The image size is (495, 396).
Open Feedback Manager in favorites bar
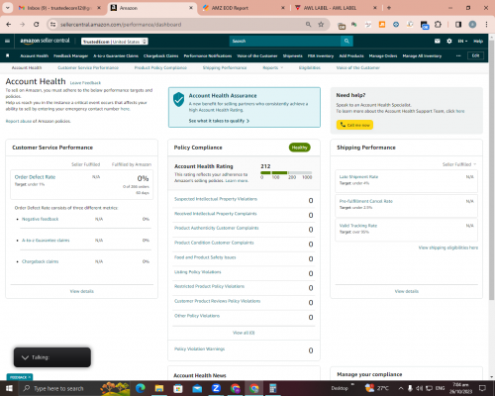70,55
